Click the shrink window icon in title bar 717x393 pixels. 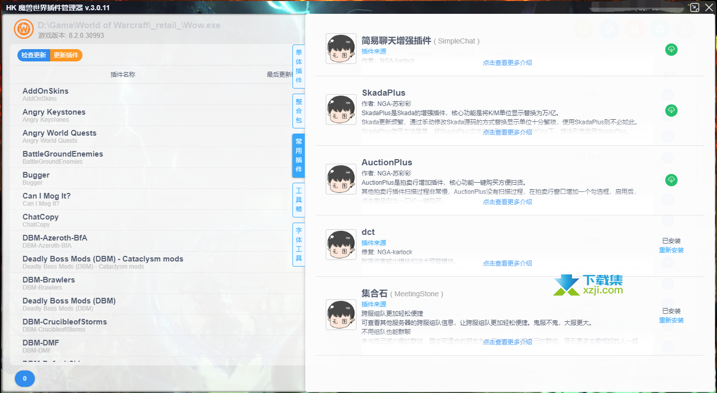click(694, 8)
